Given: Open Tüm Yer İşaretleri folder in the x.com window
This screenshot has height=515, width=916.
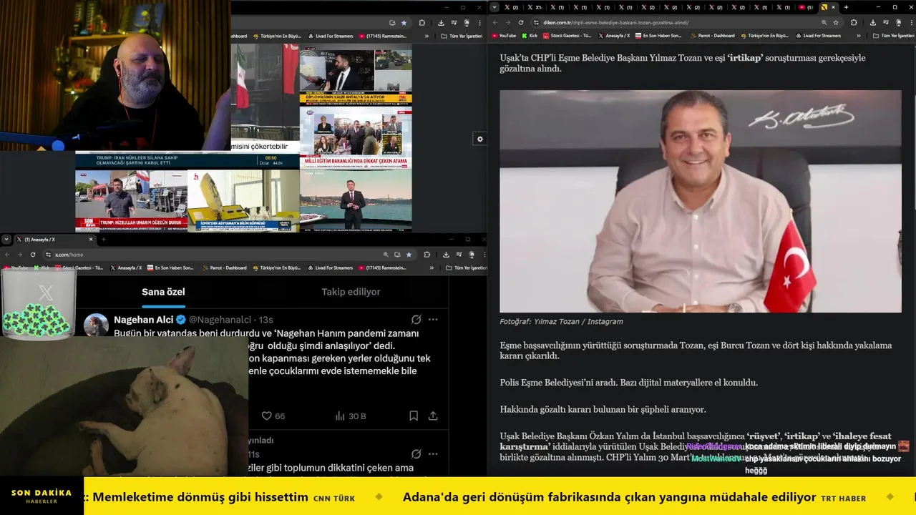Looking at the screenshot, I should [466, 268].
